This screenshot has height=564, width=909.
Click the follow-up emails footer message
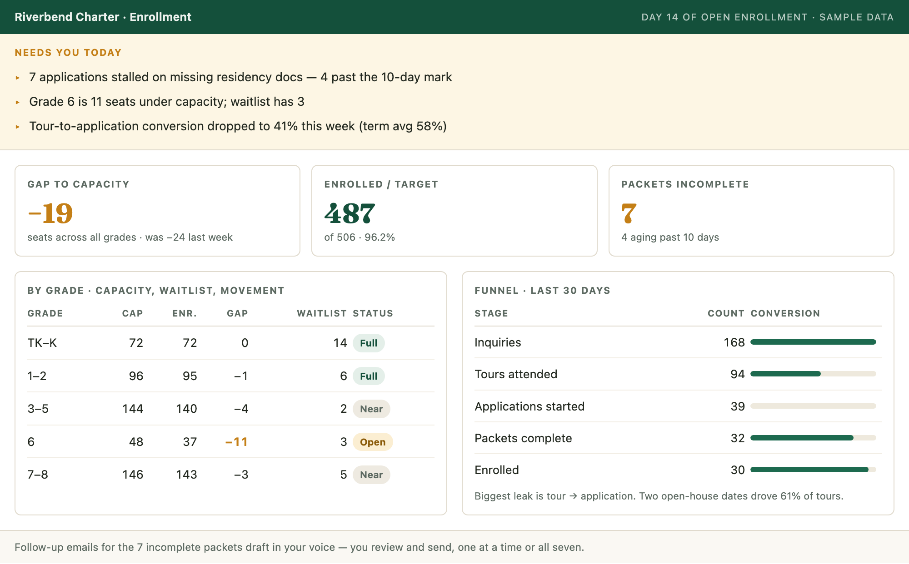click(x=299, y=547)
